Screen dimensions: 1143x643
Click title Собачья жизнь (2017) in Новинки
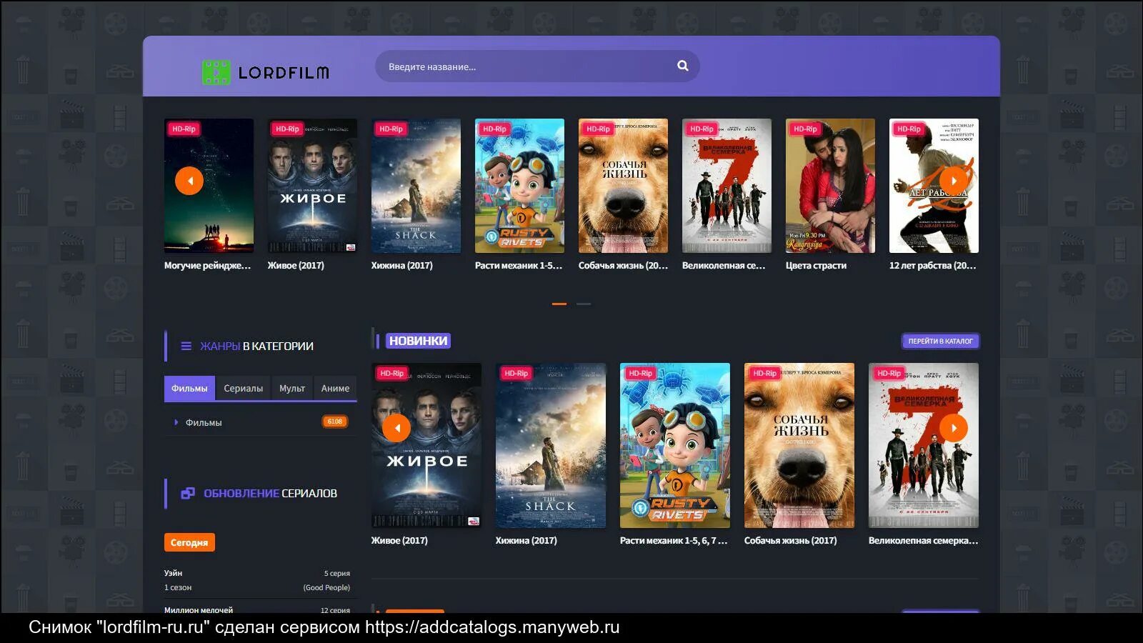pyautogui.click(x=790, y=540)
